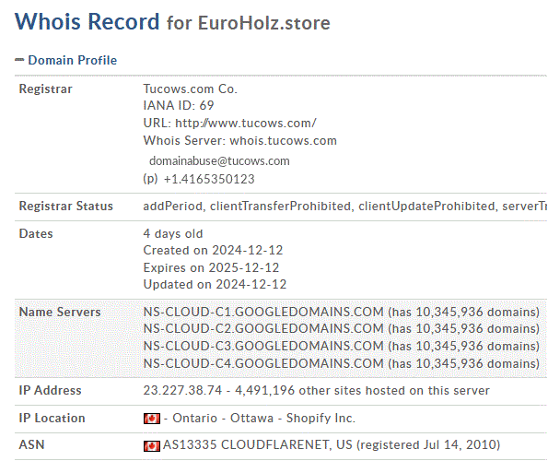Click the IP address 23.227.38.74

pyautogui.click(x=182, y=390)
